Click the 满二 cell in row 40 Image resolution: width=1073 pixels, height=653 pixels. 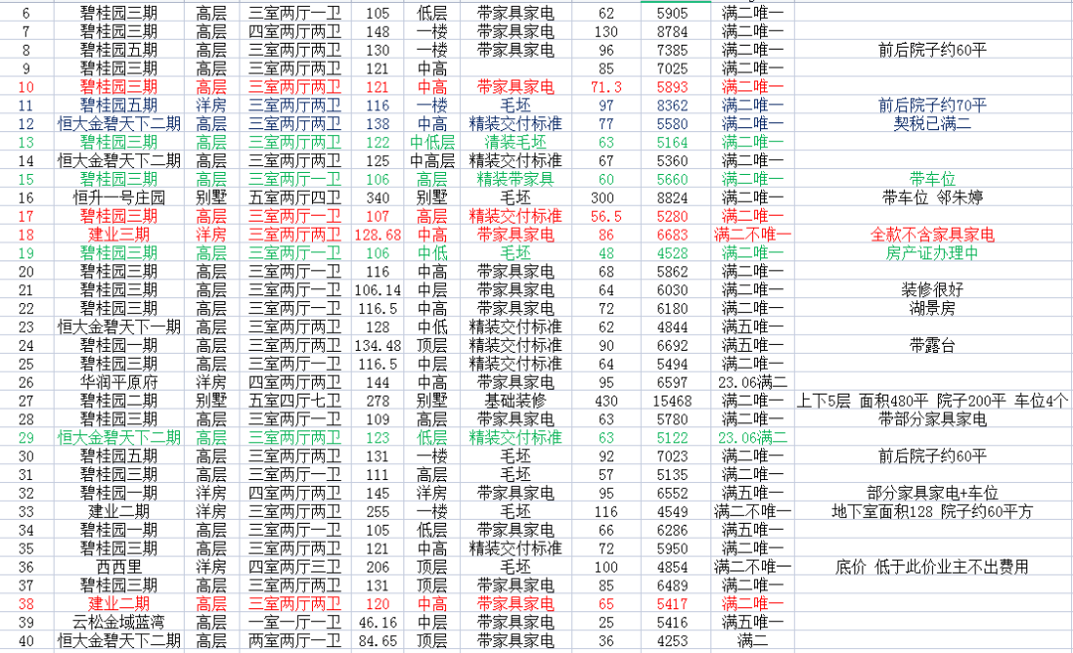click(x=753, y=641)
